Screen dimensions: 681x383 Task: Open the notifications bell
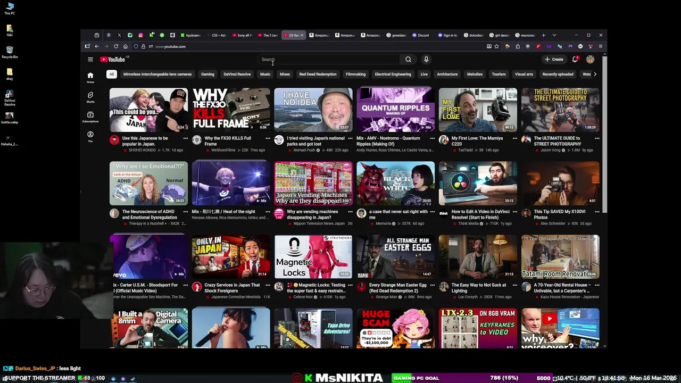(575, 60)
